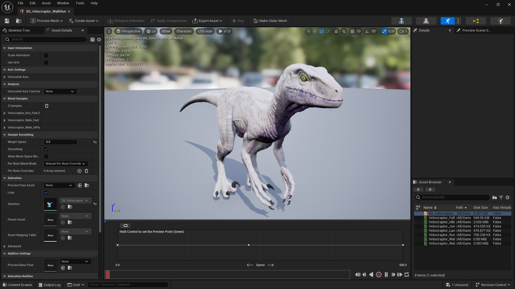Select the rotate tool in the viewport
Image resolution: width=515 pixels, height=289 pixels.
pyautogui.click(x=321, y=31)
